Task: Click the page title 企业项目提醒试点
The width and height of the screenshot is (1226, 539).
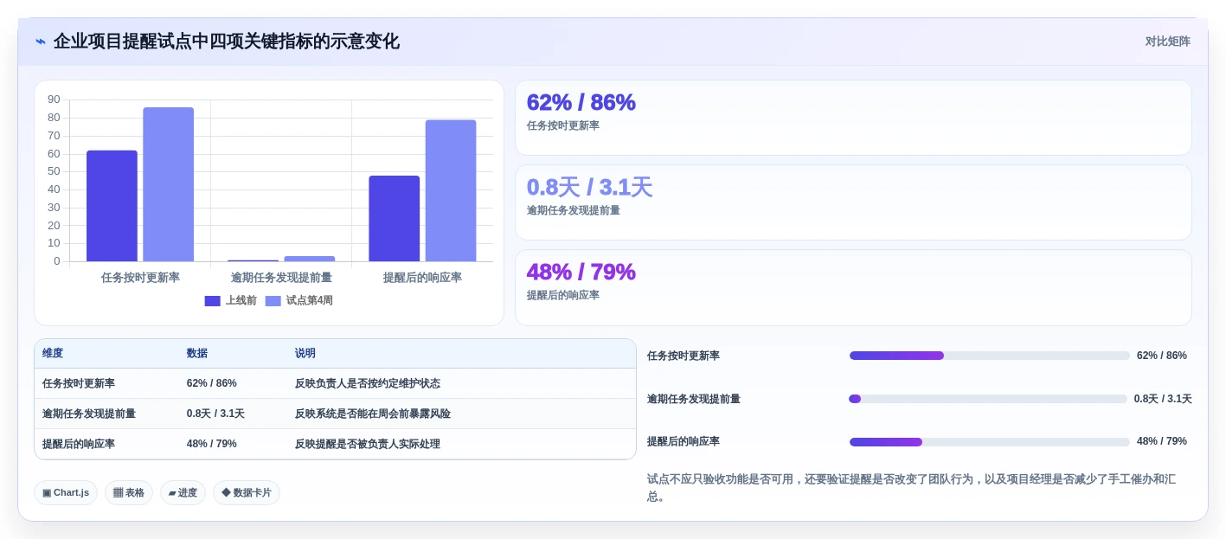Action: pyautogui.click(x=227, y=42)
